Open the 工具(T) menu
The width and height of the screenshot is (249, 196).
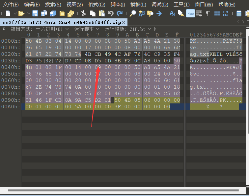(181, 5)
